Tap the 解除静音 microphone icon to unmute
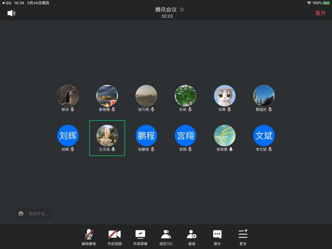332x249 pixels. [89, 234]
